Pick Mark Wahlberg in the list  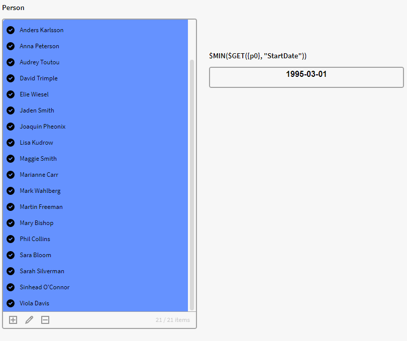[40, 191]
